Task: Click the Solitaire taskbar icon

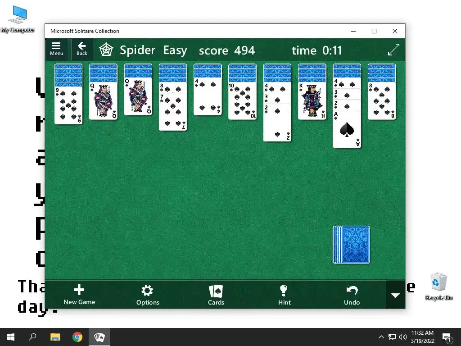Action: pyautogui.click(x=99, y=337)
